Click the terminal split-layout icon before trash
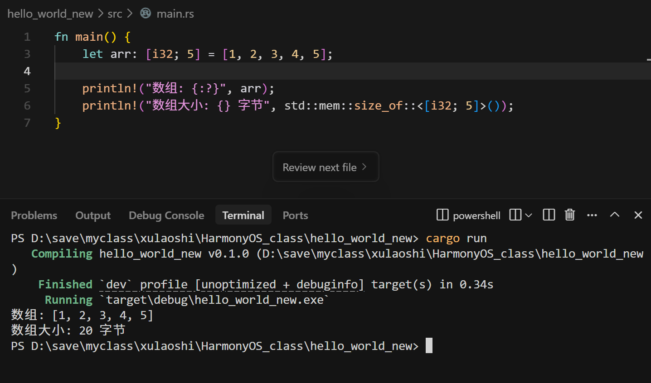651x383 pixels. coord(549,215)
